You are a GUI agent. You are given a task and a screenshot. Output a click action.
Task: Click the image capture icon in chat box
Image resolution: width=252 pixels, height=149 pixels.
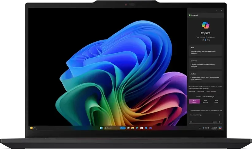pyautogui.click(x=191, y=122)
